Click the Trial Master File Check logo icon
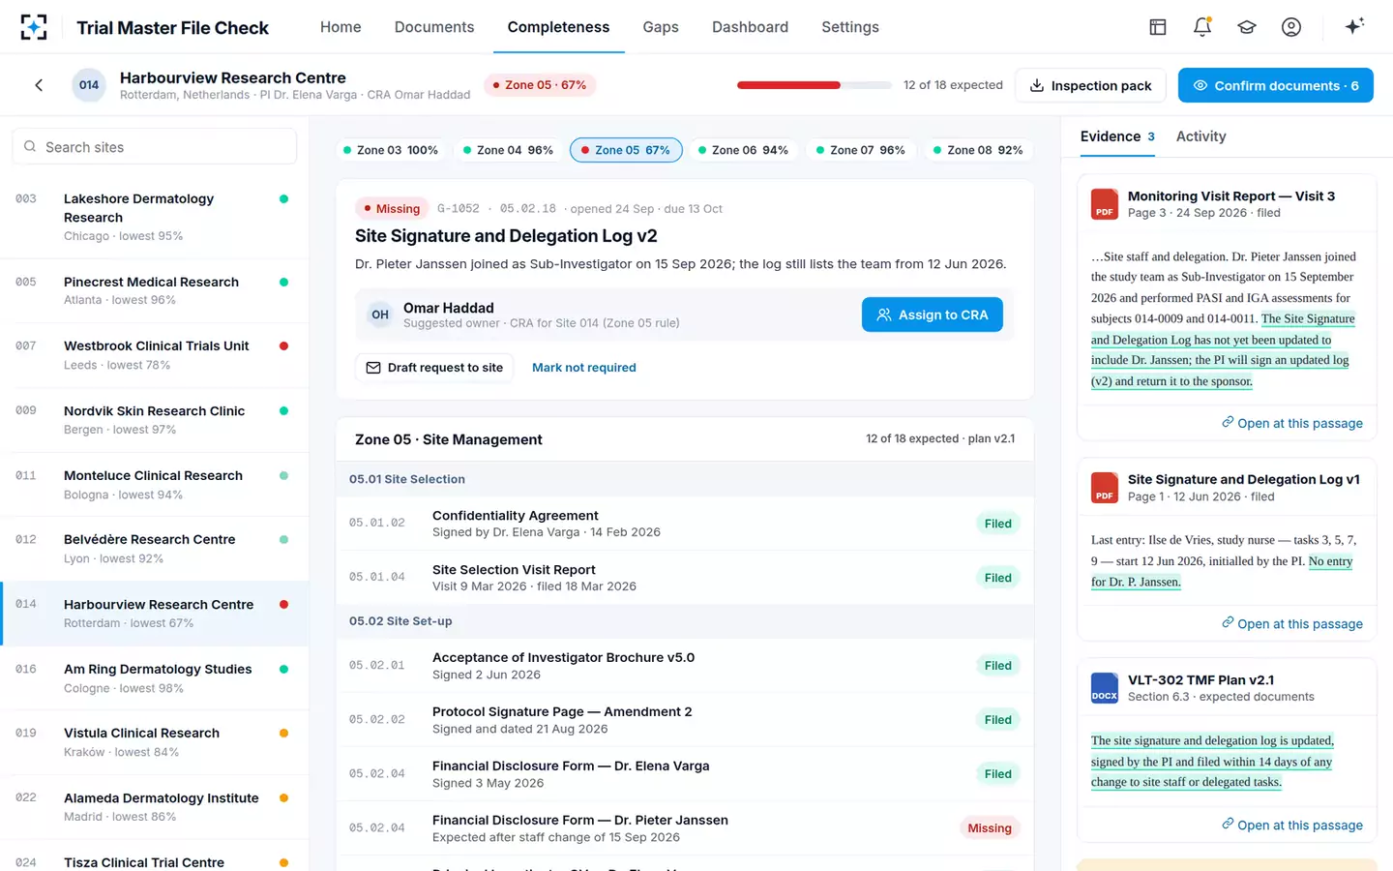Image resolution: width=1393 pixels, height=871 pixels. point(34,27)
